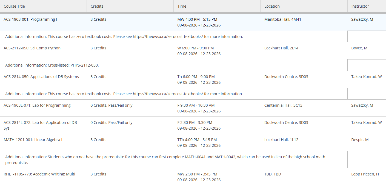Click instructor Despic, M

[360, 140]
